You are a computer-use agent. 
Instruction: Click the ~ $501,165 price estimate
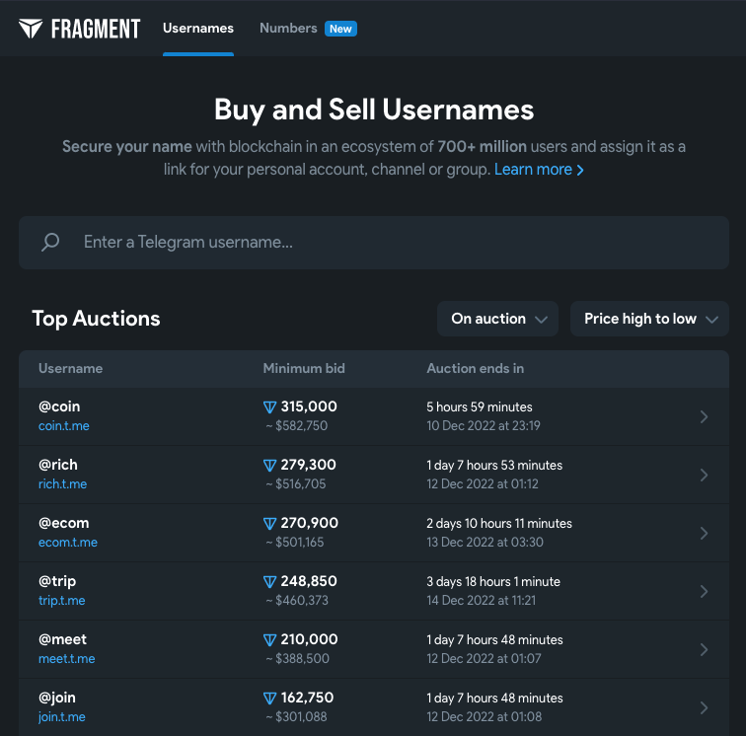point(294,543)
